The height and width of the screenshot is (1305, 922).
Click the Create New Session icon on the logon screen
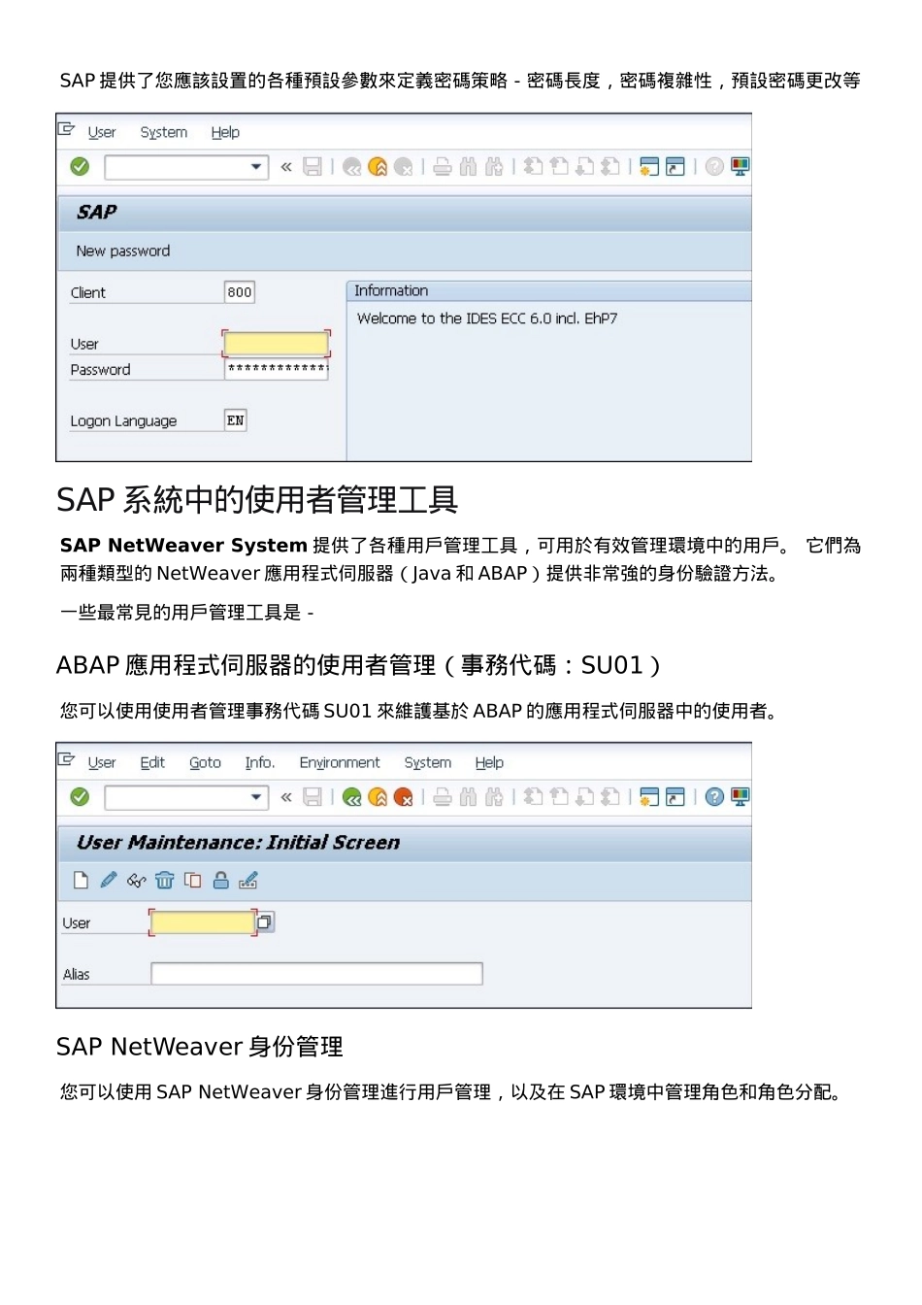coord(649,167)
